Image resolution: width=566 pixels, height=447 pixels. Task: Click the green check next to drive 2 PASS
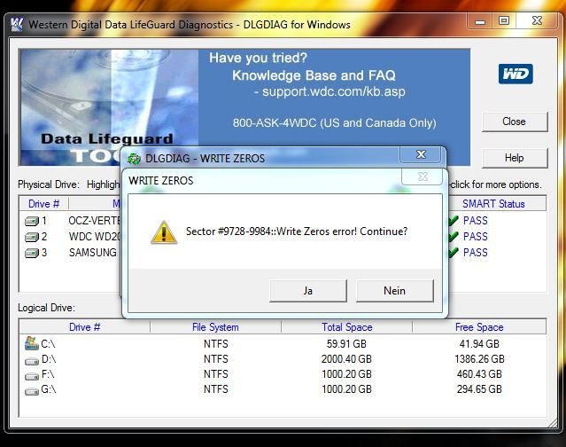pos(454,236)
